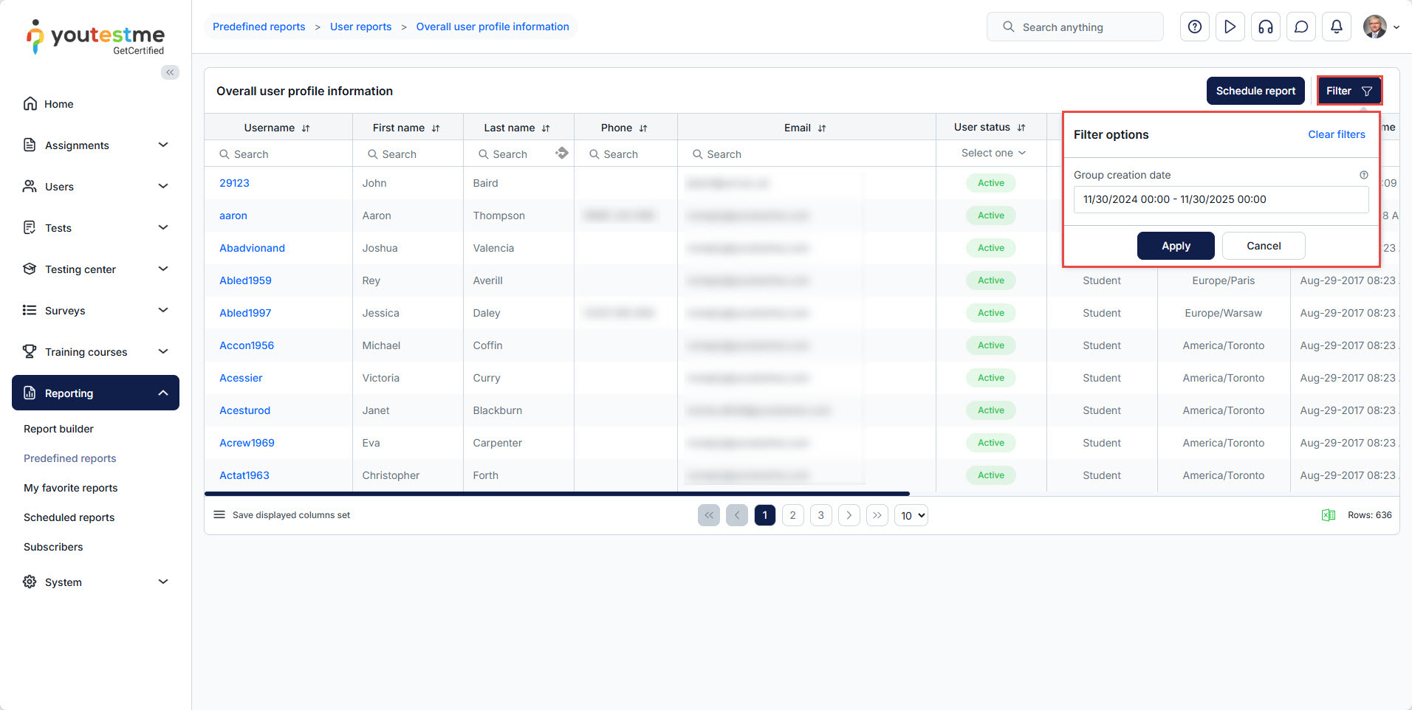Click the headset support icon
The image size is (1412, 710).
1265,27
